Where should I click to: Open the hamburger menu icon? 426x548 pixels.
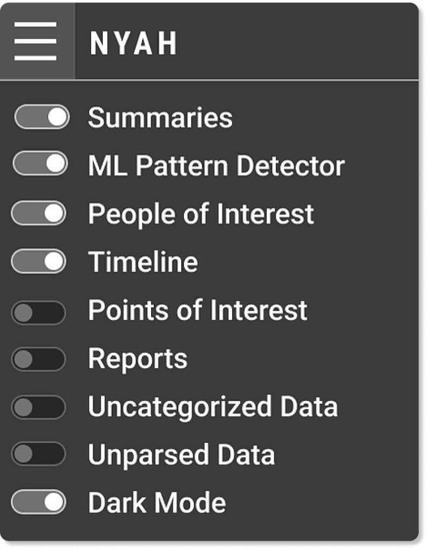point(35,41)
